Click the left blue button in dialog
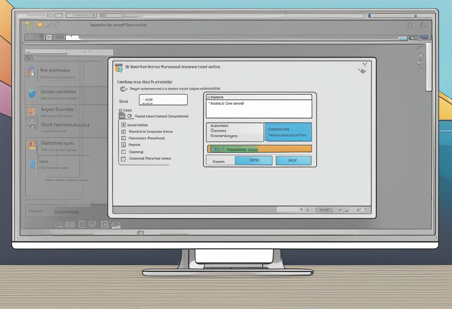Viewport: 452px width, 309px height. (x=254, y=160)
